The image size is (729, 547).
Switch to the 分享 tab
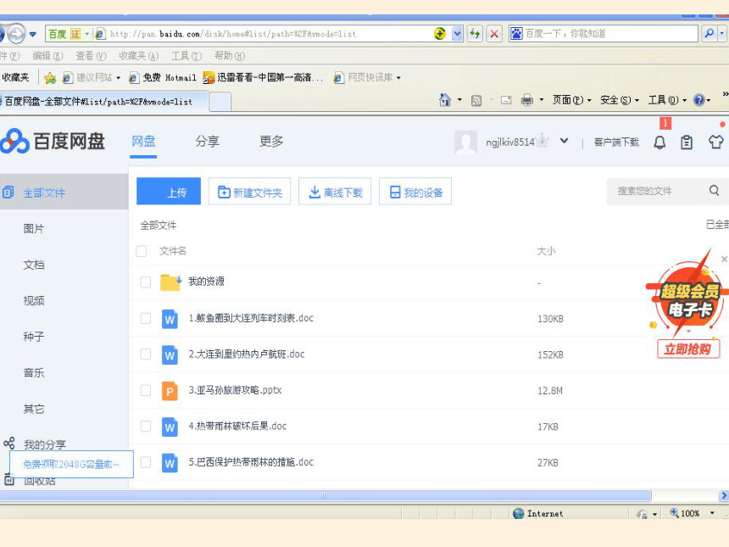208,142
